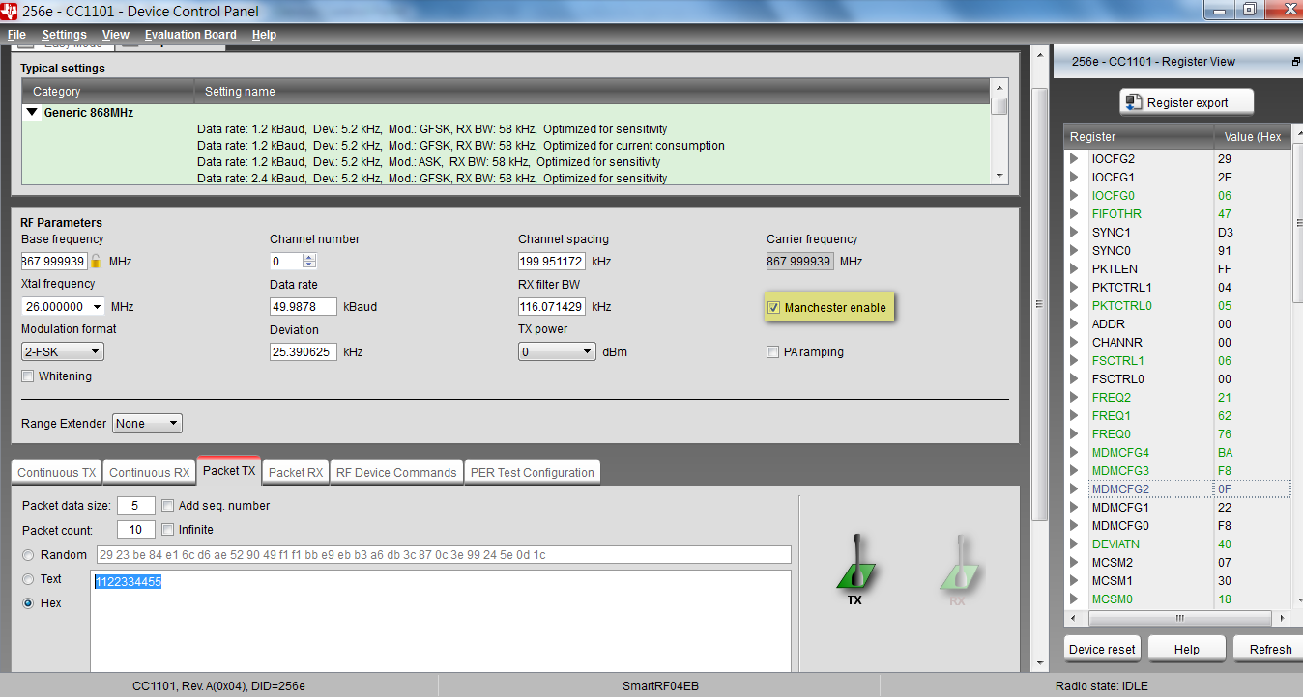The height and width of the screenshot is (697, 1303).
Task: Select the Text packet data option
Action: coord(28,579)
